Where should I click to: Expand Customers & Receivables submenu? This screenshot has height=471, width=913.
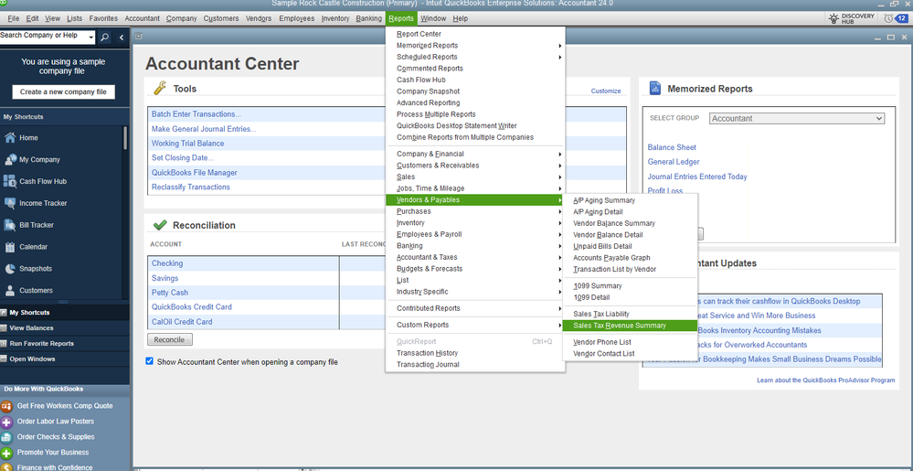(x=559, y=166)
